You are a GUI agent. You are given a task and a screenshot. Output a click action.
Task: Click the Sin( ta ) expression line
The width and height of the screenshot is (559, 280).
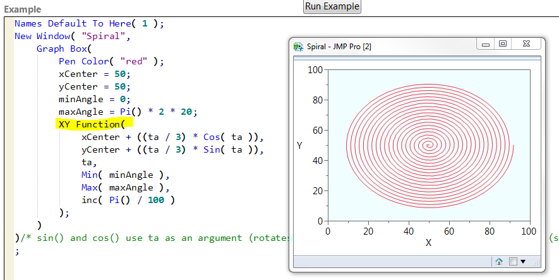tap(172, 150)
